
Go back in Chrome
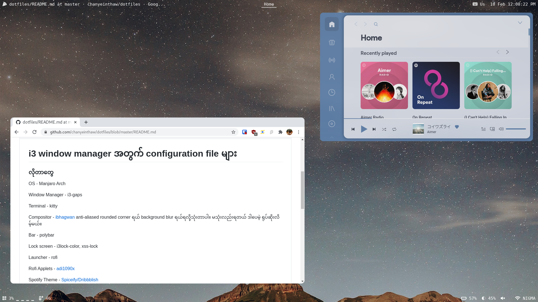point(17,132)
